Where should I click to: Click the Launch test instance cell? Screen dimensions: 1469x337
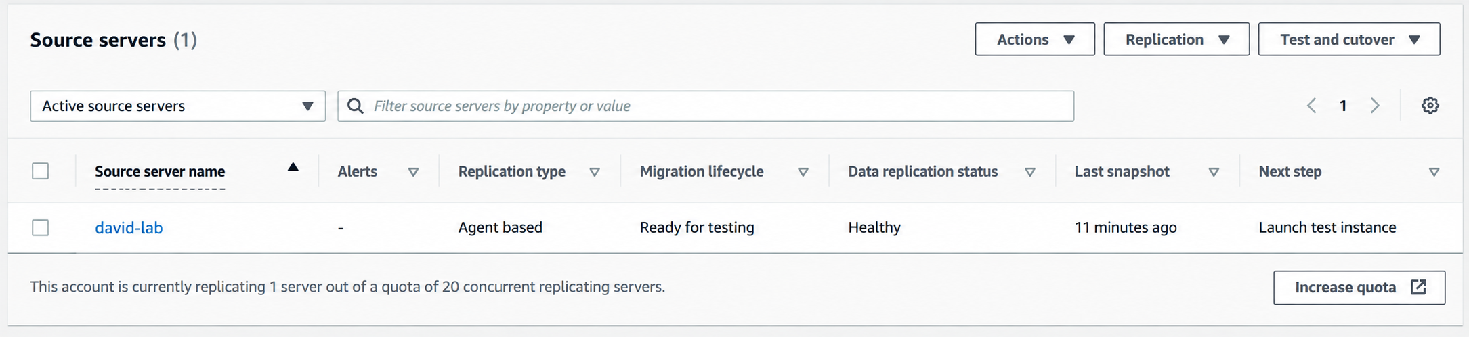tap(1327, 228)
